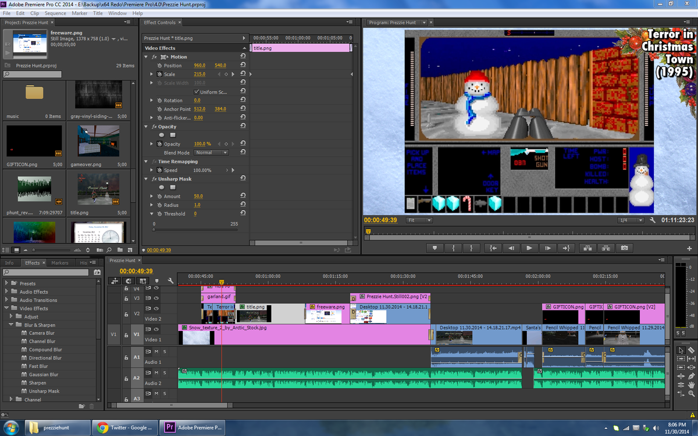Reset the Unsharp Mask effect
Image resolution: width=698 pixels, height=436 pixels.
pos(243,178)
